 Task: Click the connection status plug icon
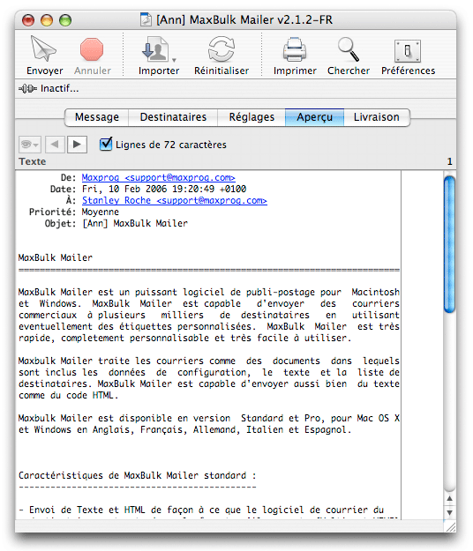27,88
